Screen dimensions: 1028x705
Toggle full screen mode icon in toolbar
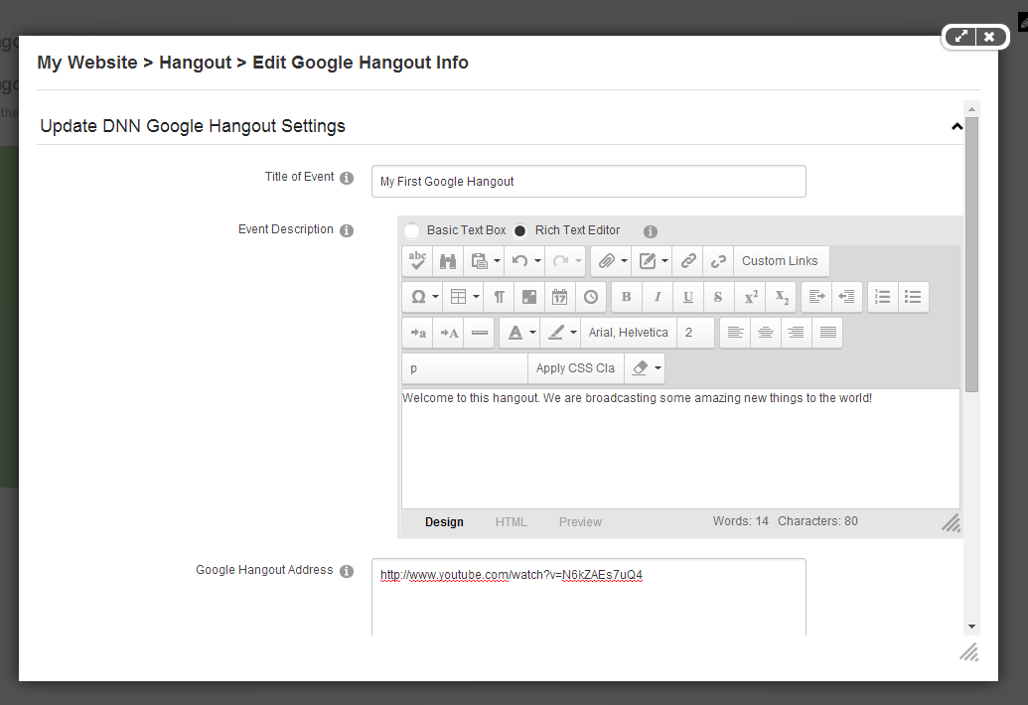click(529, 297)
